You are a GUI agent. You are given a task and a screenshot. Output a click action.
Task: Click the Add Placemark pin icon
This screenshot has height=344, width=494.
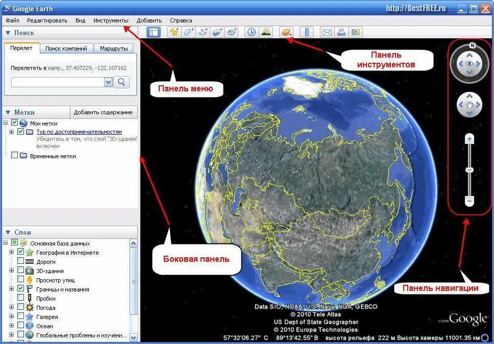tap(174, 32)
